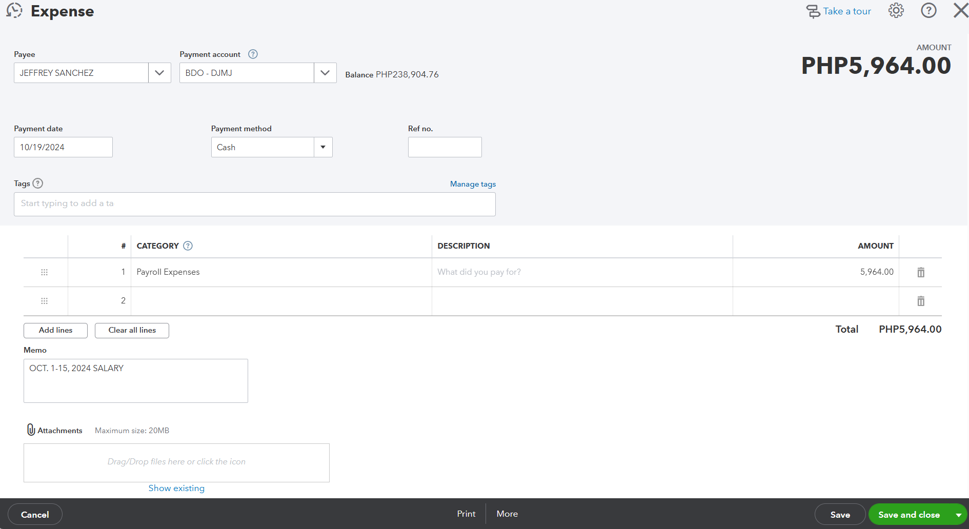Focus the Tags input field
969x529 pixels.
click(x=255, y=204)
